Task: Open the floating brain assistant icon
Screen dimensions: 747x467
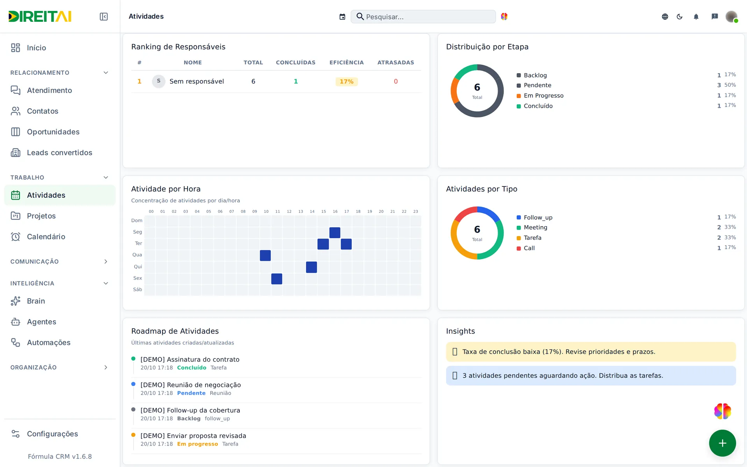Action: (722, 411)
